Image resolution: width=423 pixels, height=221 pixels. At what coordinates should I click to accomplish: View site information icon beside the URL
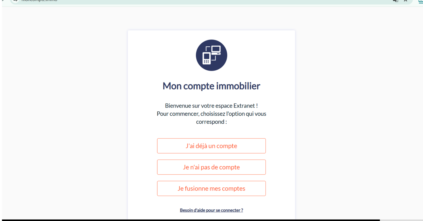[x=16, y=1]
